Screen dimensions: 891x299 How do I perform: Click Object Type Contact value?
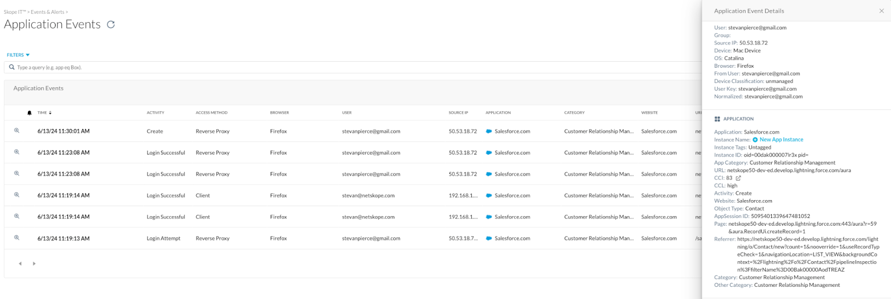pos(755,209)
